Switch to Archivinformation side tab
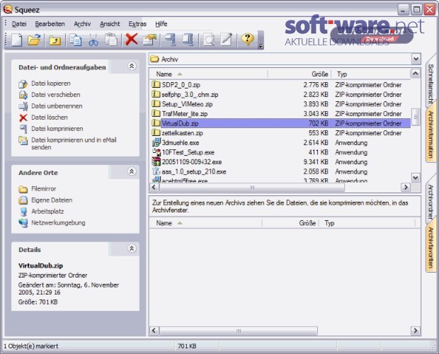Screen dimensions: 439x354 point(431,135)
